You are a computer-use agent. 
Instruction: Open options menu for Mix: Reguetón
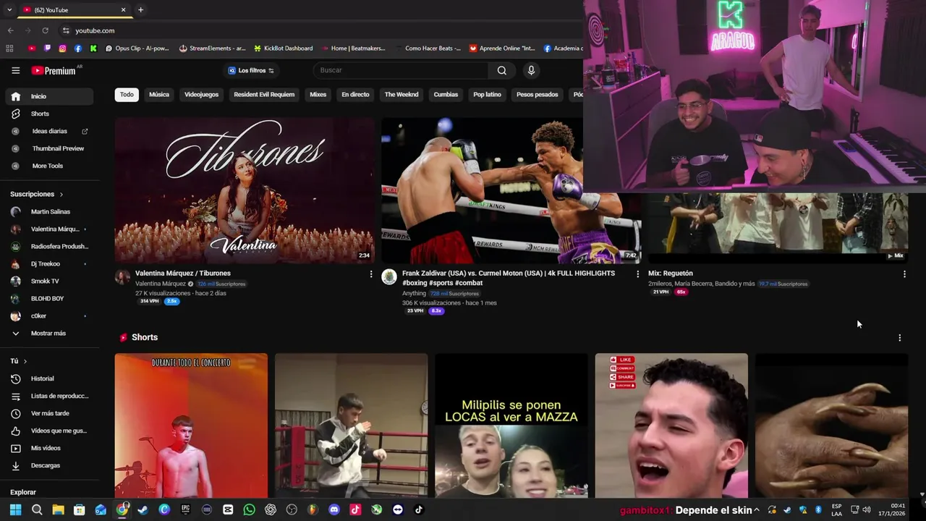point(904,274)
